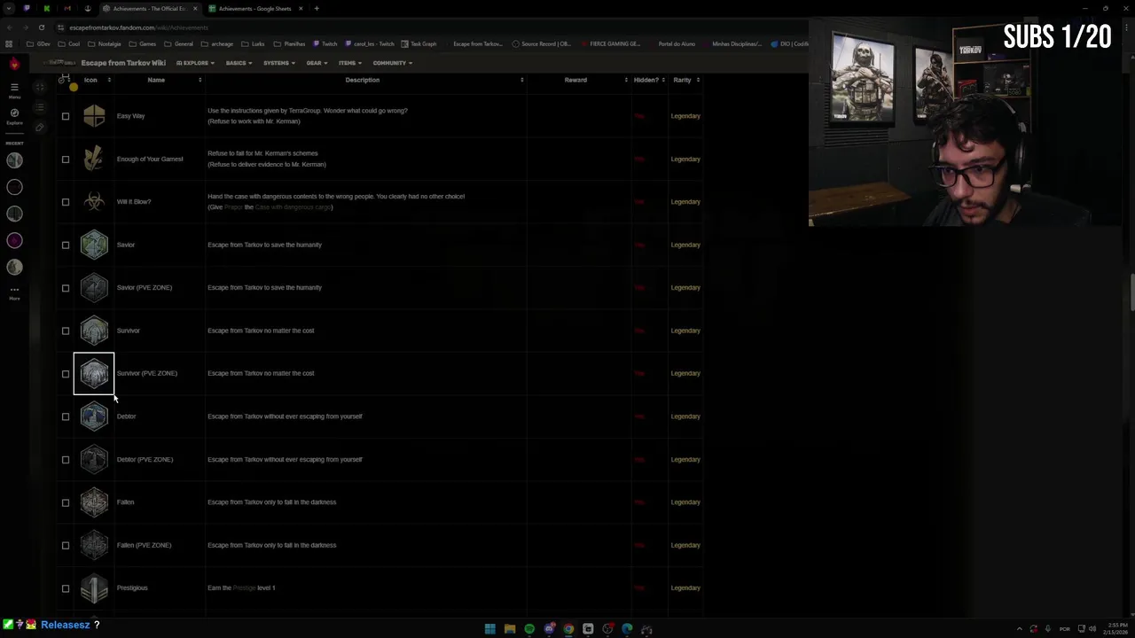Tick the Survivor row checkbox
Image resolution: width=1135 pixels, height=638 pixels.
pyautogui.click(x=66, y=331)
